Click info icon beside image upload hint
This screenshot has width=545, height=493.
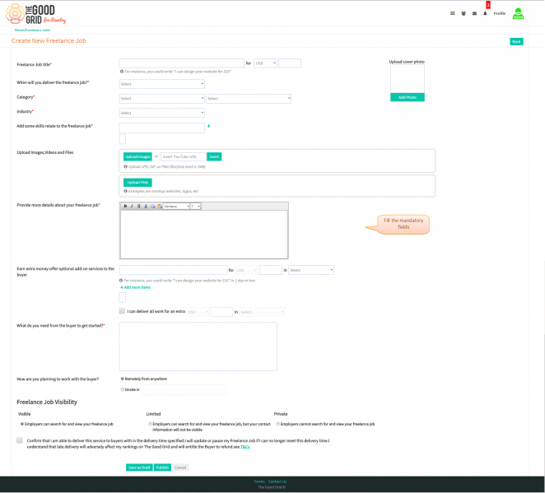coord(125,166)
